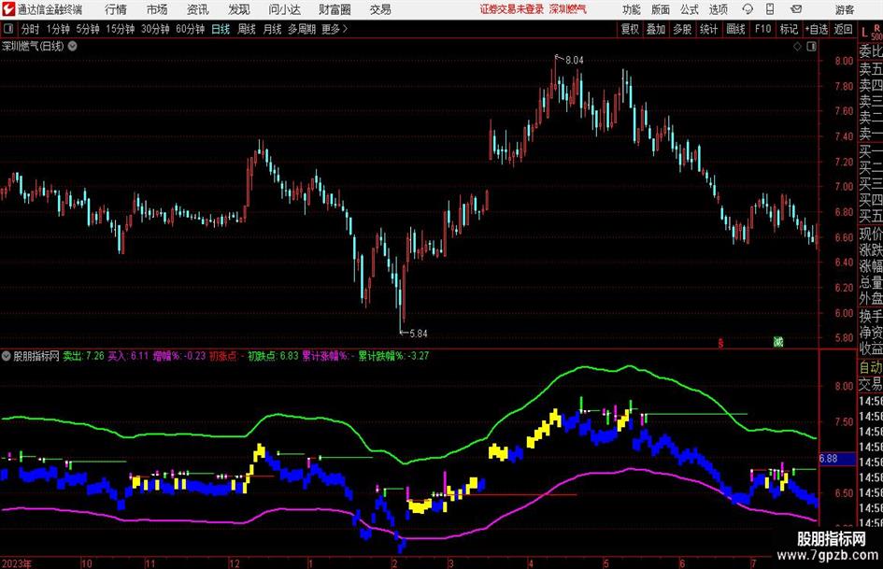Open the 多周期 multi-period view
The width and height of the screenshot is (883, 569).
tap(302, 29)
